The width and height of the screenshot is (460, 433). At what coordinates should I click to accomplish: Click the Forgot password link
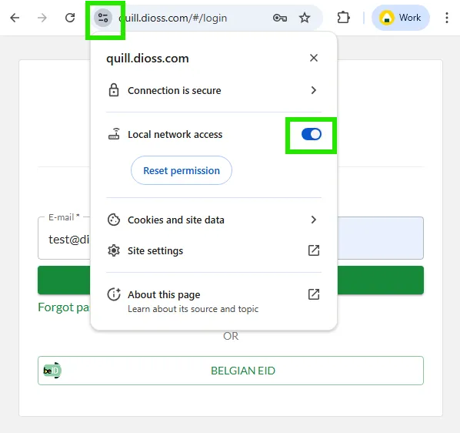(64, 307)
